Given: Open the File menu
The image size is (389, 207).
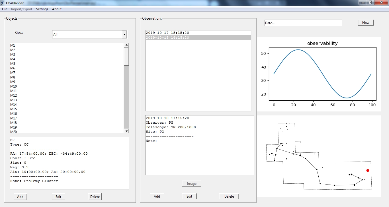Looking at the screenshot, I should (5, 9).
